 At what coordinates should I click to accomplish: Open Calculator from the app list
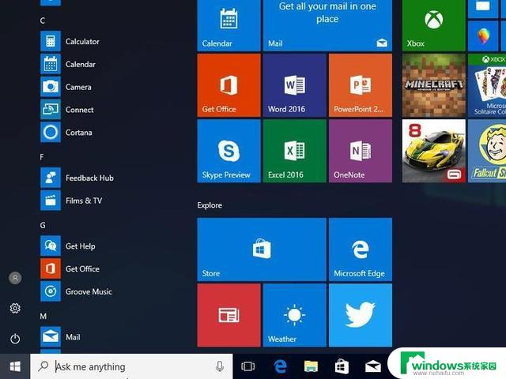coord(70,41)
